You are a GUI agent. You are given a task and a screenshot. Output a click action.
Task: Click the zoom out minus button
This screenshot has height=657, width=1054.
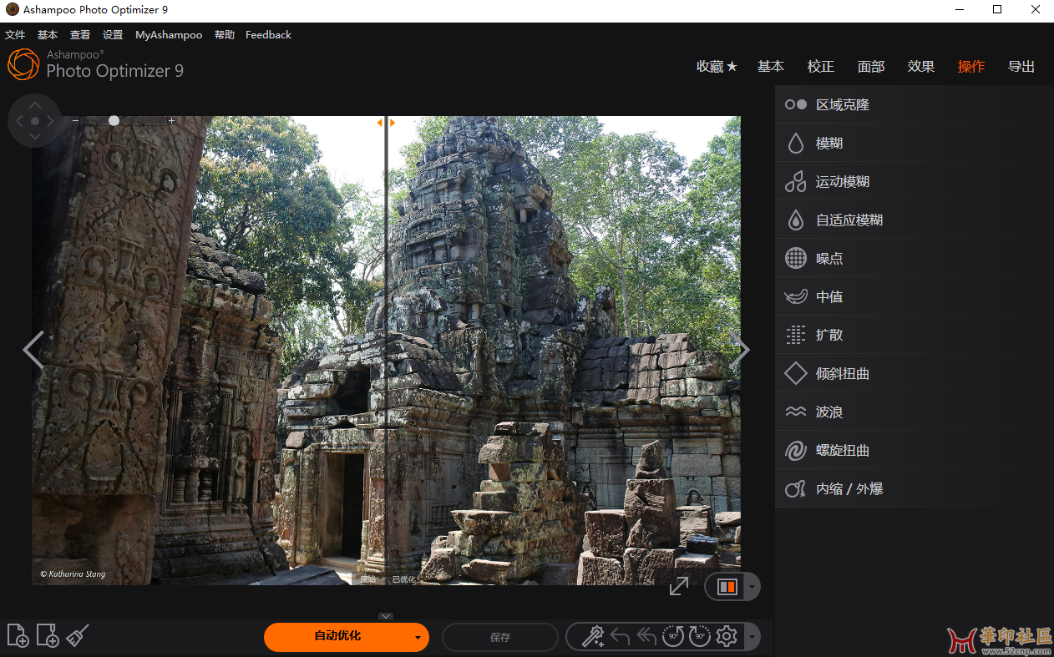pyautogui.click(x=75, y=121)
